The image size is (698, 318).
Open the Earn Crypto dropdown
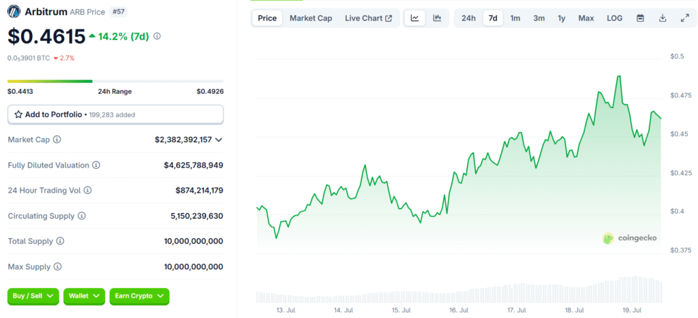click(x=139, y=296)
